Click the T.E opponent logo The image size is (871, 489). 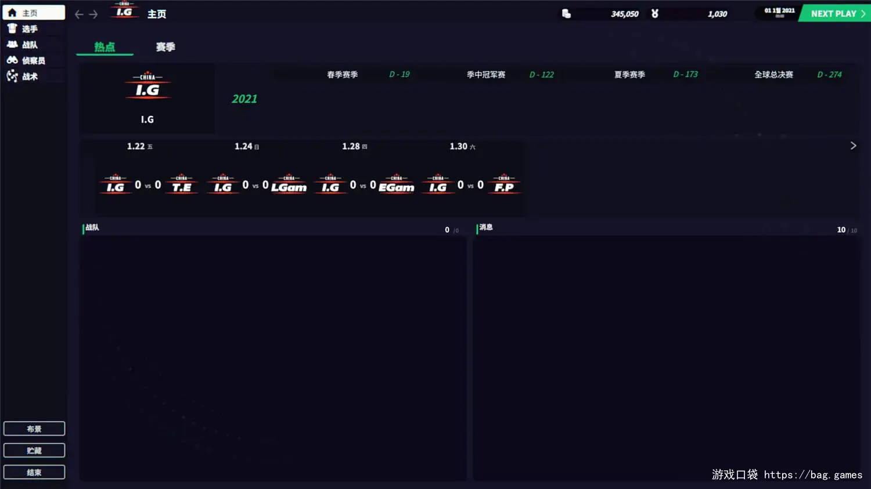pyautogui.click(x=182, y=184)
